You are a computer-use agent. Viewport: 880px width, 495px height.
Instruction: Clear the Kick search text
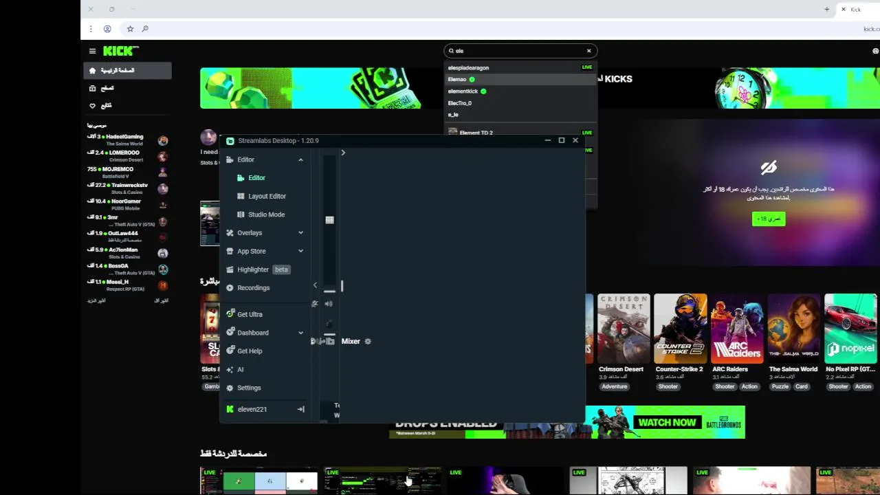click(588, 51)
